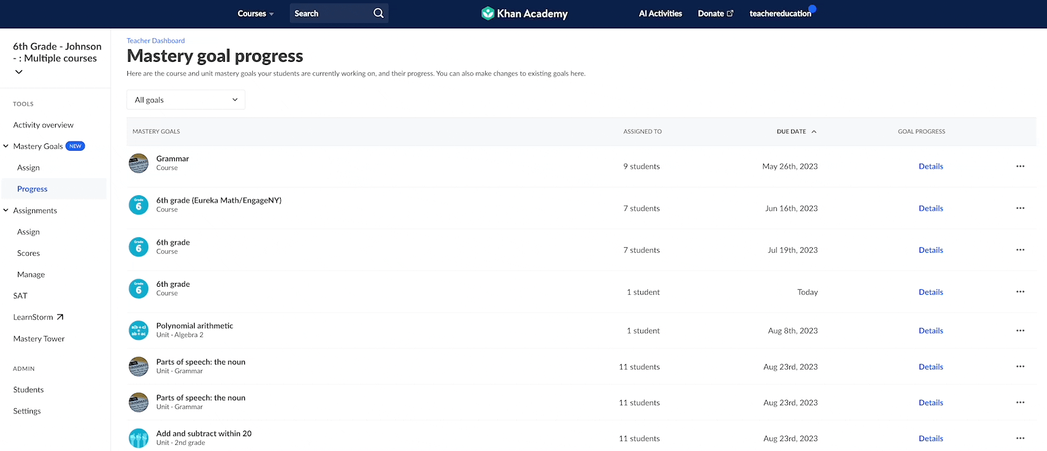Screen dimensions: 1047x451
Task: Open more options for Polynomial arithmetic row
Action: pyautogui.click(x=1020, y=331)
